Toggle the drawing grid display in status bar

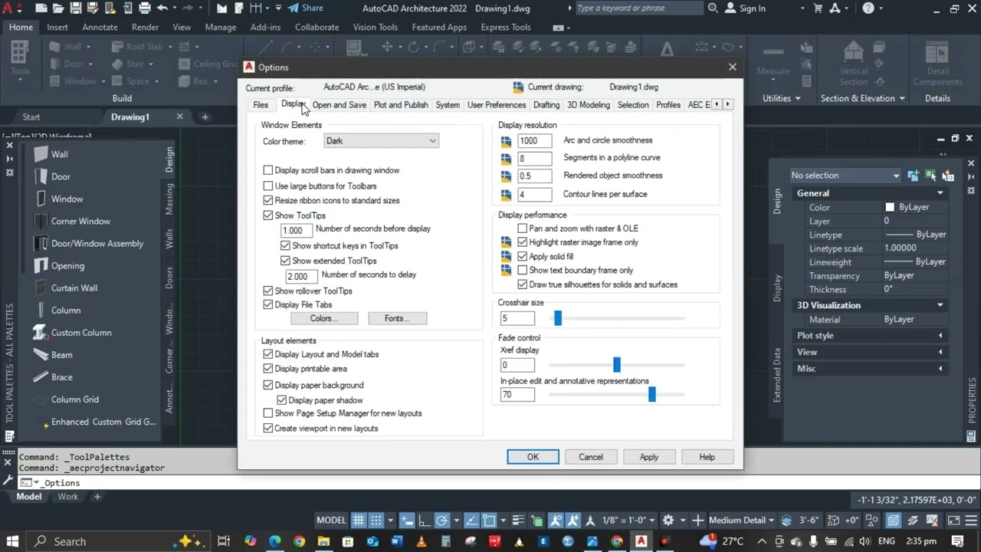(x=359, y=520)
